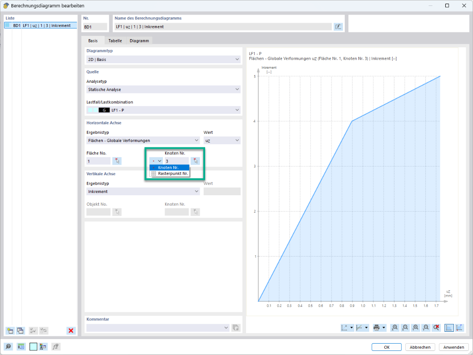Viewport: 473px width, 355px height.
Task: Click the cyan color box of list entry BD1
Action: pos(7,25)
